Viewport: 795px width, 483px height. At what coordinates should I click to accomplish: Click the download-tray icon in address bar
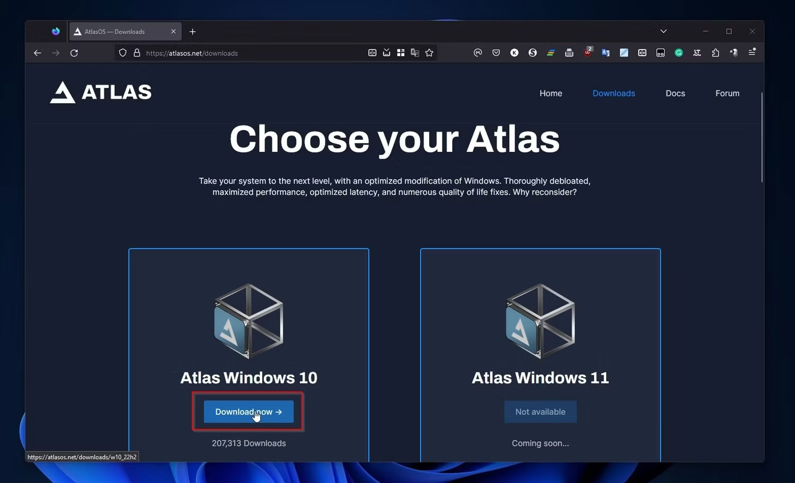pos(386,52)
